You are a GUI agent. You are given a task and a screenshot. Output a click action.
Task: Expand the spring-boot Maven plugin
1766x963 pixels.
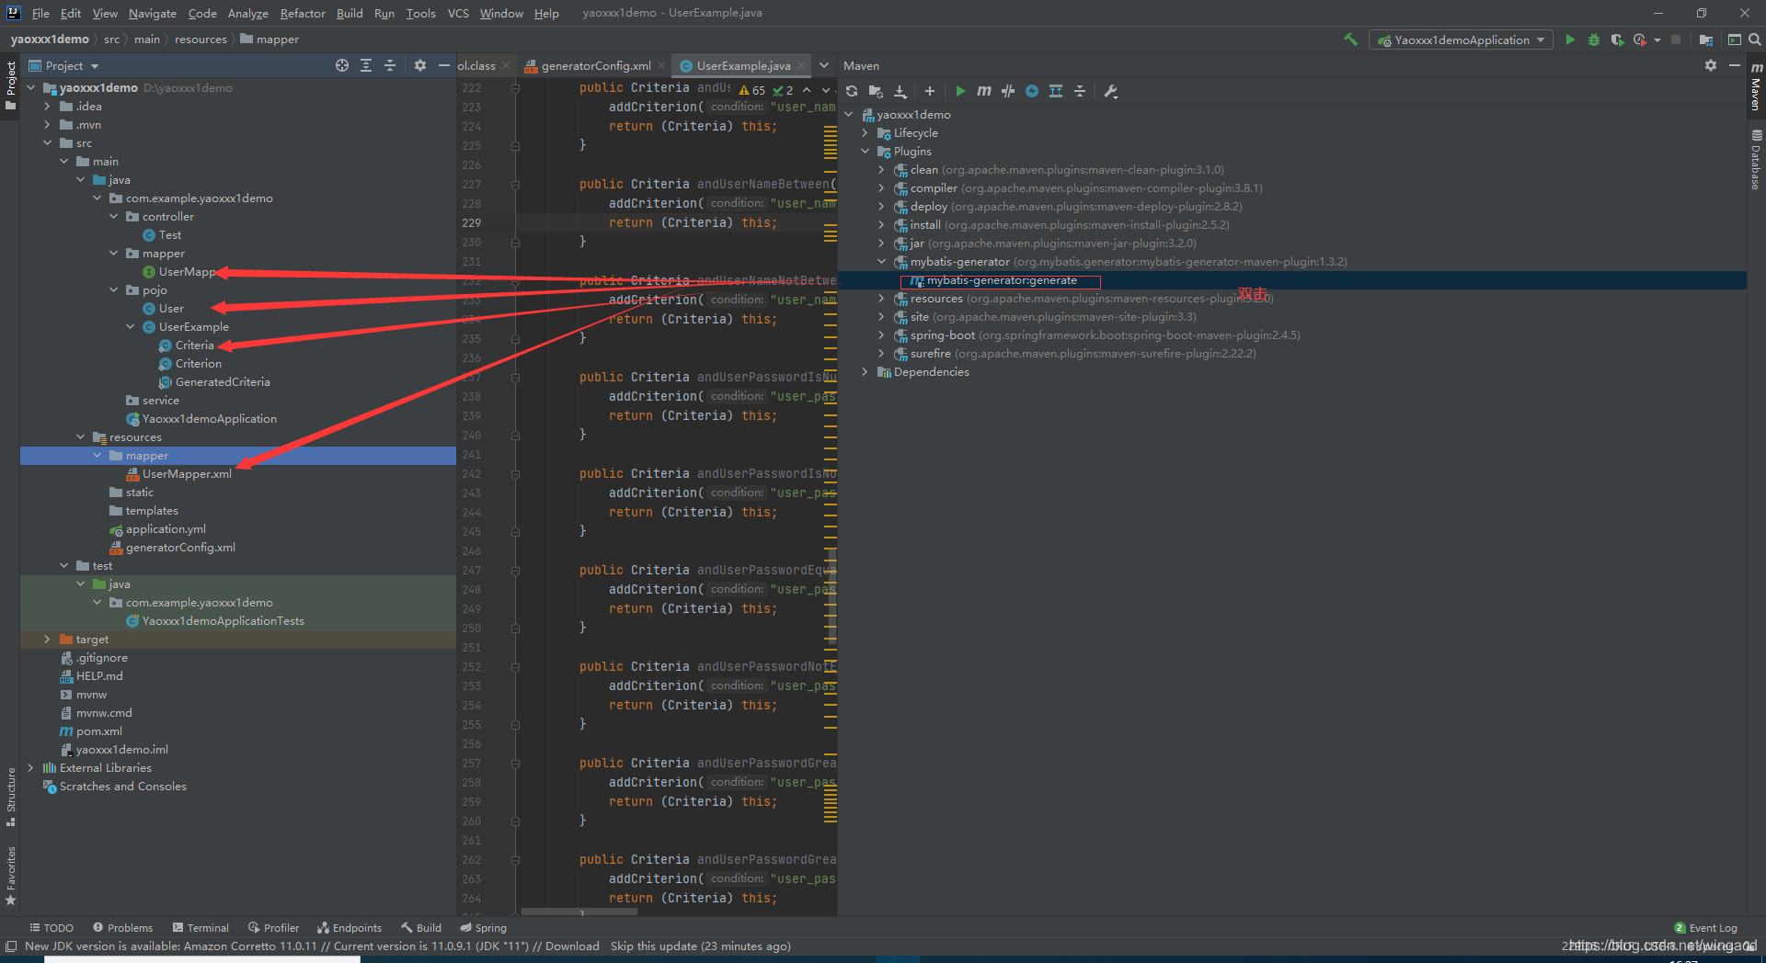click(x=881, y=335)
